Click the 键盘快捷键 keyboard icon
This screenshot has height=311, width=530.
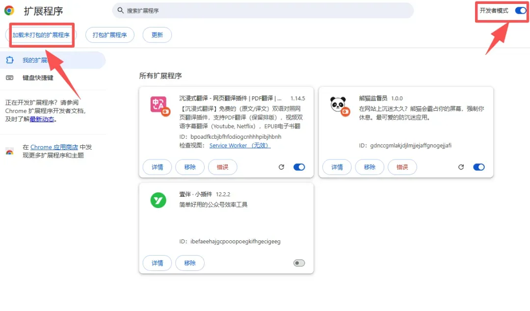[10, 78]
